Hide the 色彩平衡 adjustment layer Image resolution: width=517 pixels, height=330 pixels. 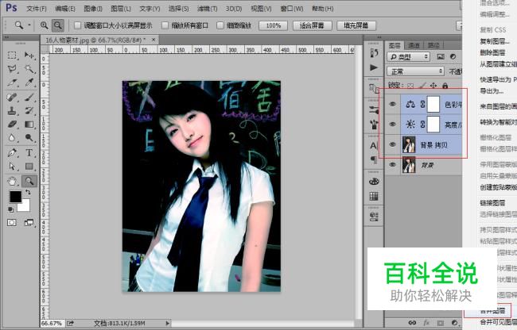click(x=392, y=105)
